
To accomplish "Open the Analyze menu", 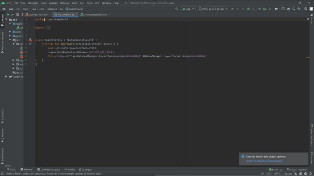I will 53,3.
